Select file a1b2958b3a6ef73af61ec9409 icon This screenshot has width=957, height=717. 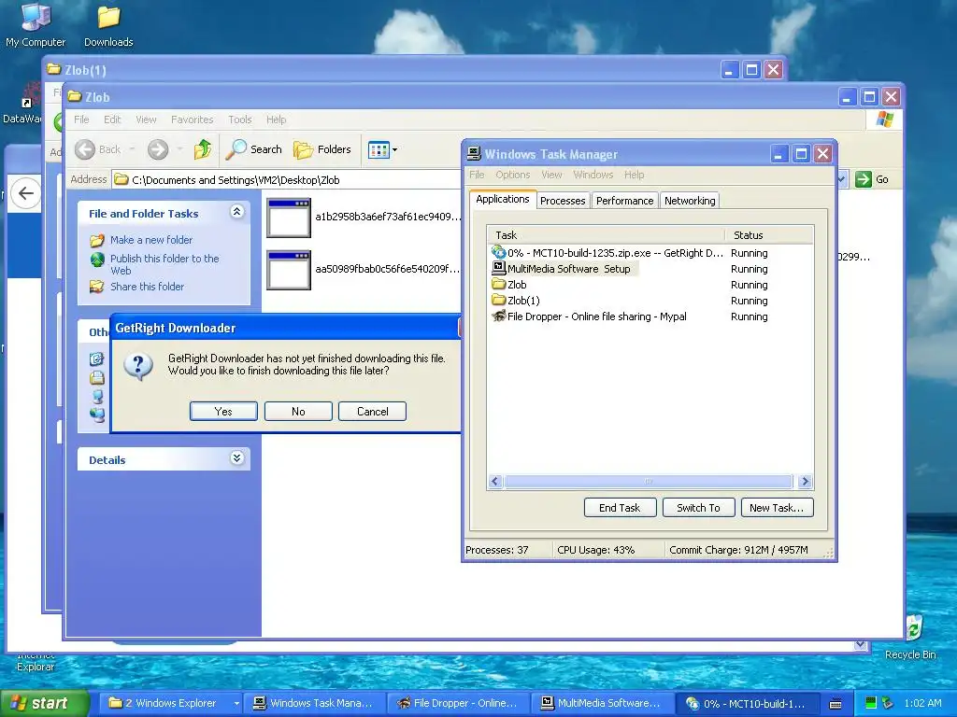pos(289,218)
